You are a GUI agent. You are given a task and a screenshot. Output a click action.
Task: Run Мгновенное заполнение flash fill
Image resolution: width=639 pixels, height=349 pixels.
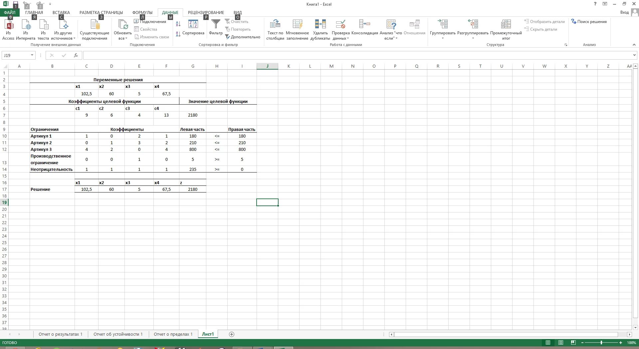(297, 29)
